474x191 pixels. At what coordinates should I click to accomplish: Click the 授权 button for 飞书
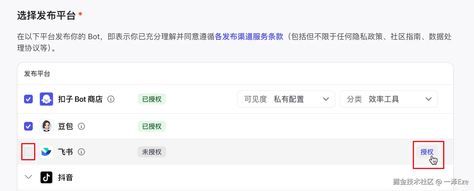click(x=427, y=152)
